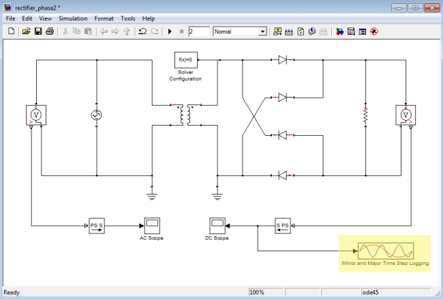This screenshot has width=443, height=299.
Task: Open the Library Browser icon
Action: point(277,31)
